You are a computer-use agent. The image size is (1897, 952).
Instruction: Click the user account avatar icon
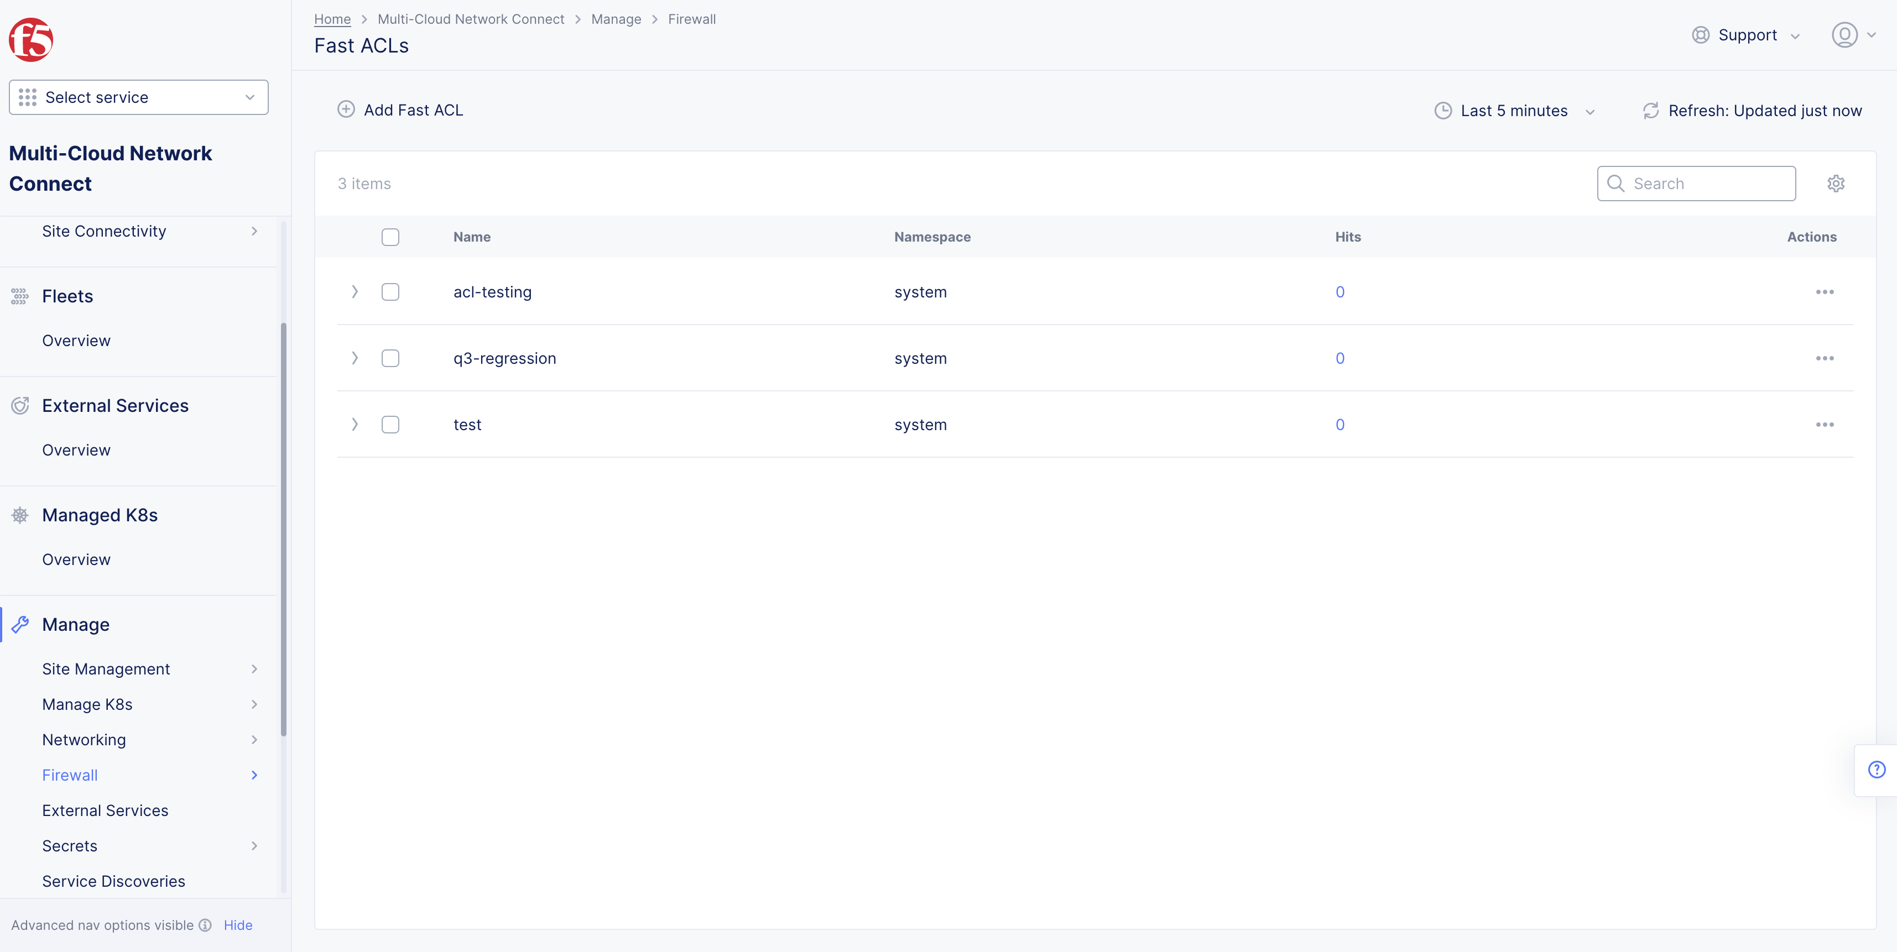click(x=1844, y=35)
